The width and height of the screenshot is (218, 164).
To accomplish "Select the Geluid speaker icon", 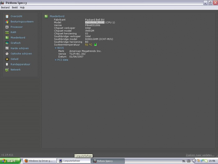I will coord(7,59).
